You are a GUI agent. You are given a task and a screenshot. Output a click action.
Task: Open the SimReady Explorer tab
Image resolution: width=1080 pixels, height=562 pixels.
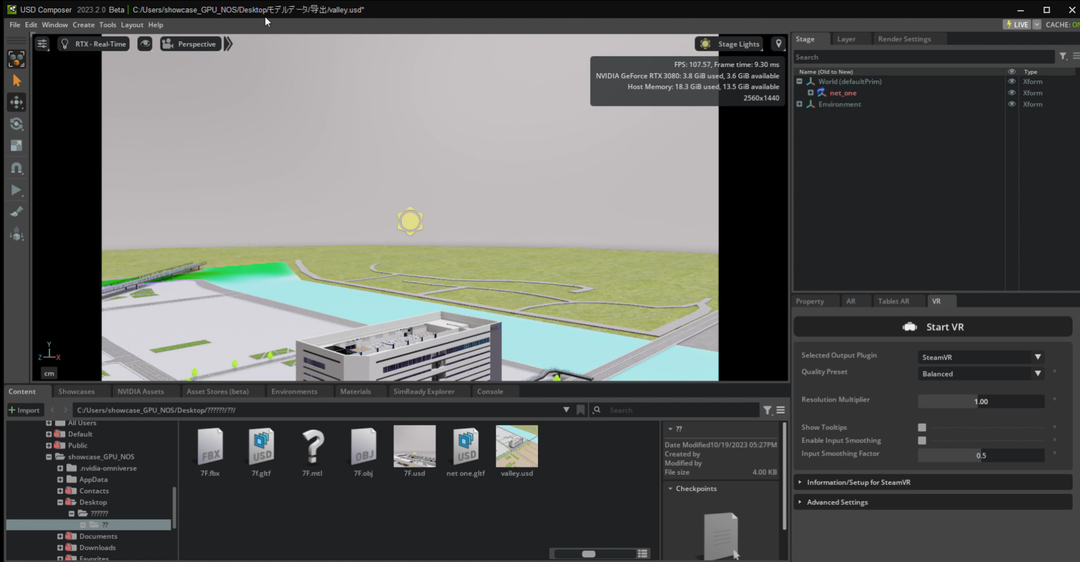click(x=424, y=392)
